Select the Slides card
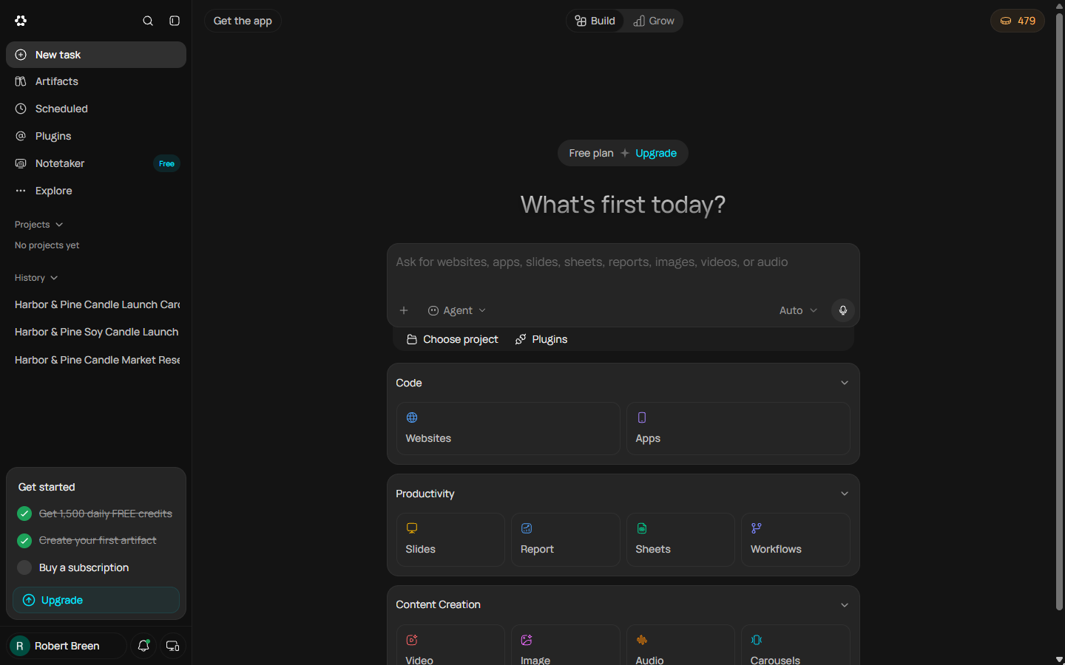Image resolution: width=1065 pixels, height=665 pixels. 450,539
